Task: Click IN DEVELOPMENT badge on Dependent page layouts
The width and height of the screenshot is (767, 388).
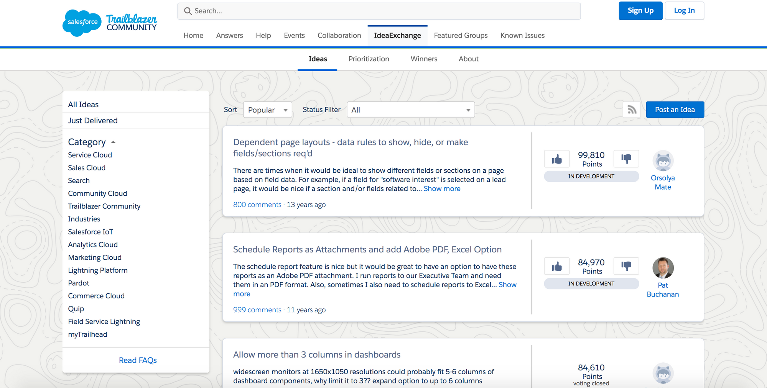Action: point(591,177)
